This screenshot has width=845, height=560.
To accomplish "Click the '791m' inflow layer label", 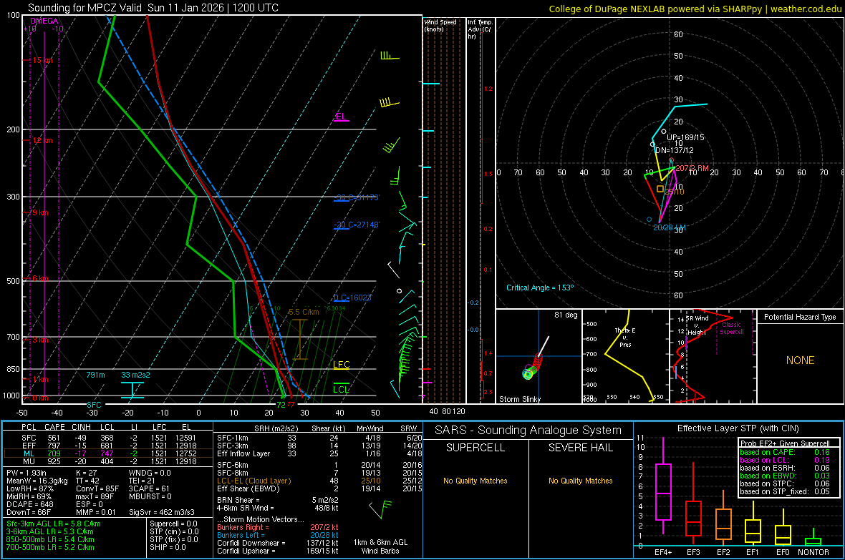I will tap(95, 375).
